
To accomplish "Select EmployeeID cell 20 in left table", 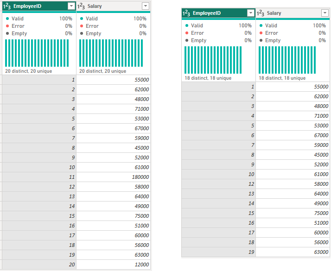I will [x=39, y=265].
